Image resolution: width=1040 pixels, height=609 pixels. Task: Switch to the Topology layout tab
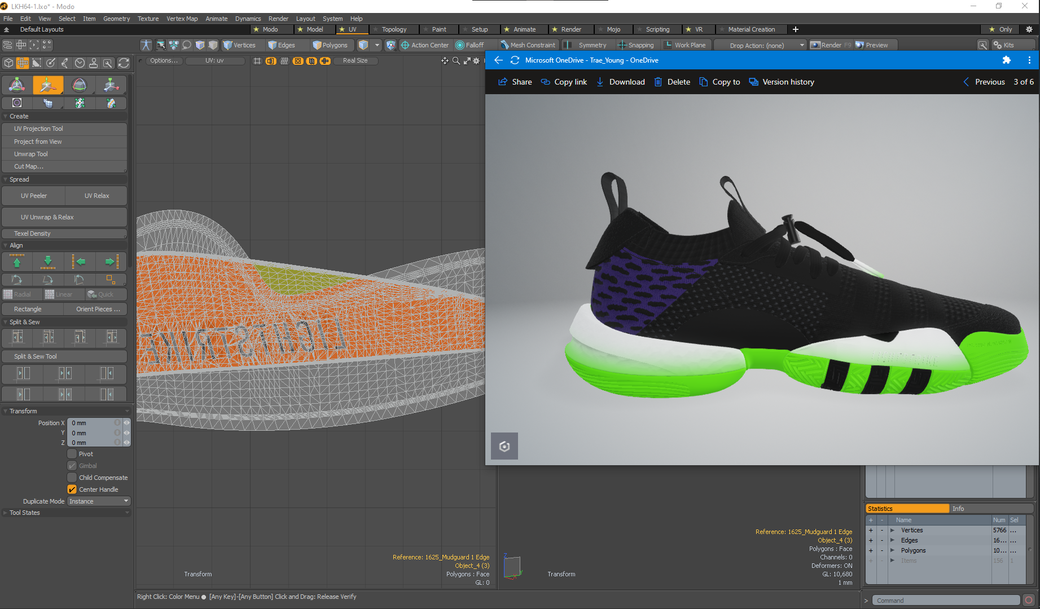[394, 29]
